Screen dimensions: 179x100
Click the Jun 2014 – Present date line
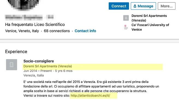tap(48, 71)
